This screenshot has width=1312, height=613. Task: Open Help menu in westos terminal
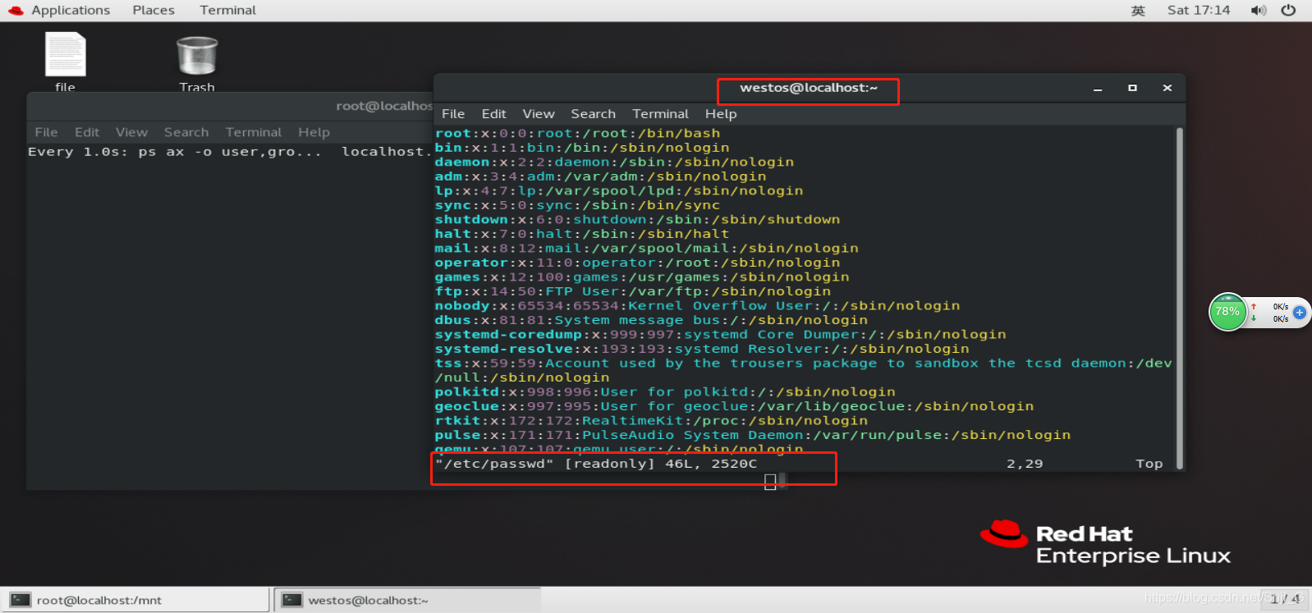(x=721, y=114)
